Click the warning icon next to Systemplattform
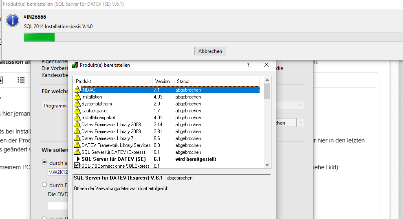The width and height of the screenshot is (403, 219). 77,103
